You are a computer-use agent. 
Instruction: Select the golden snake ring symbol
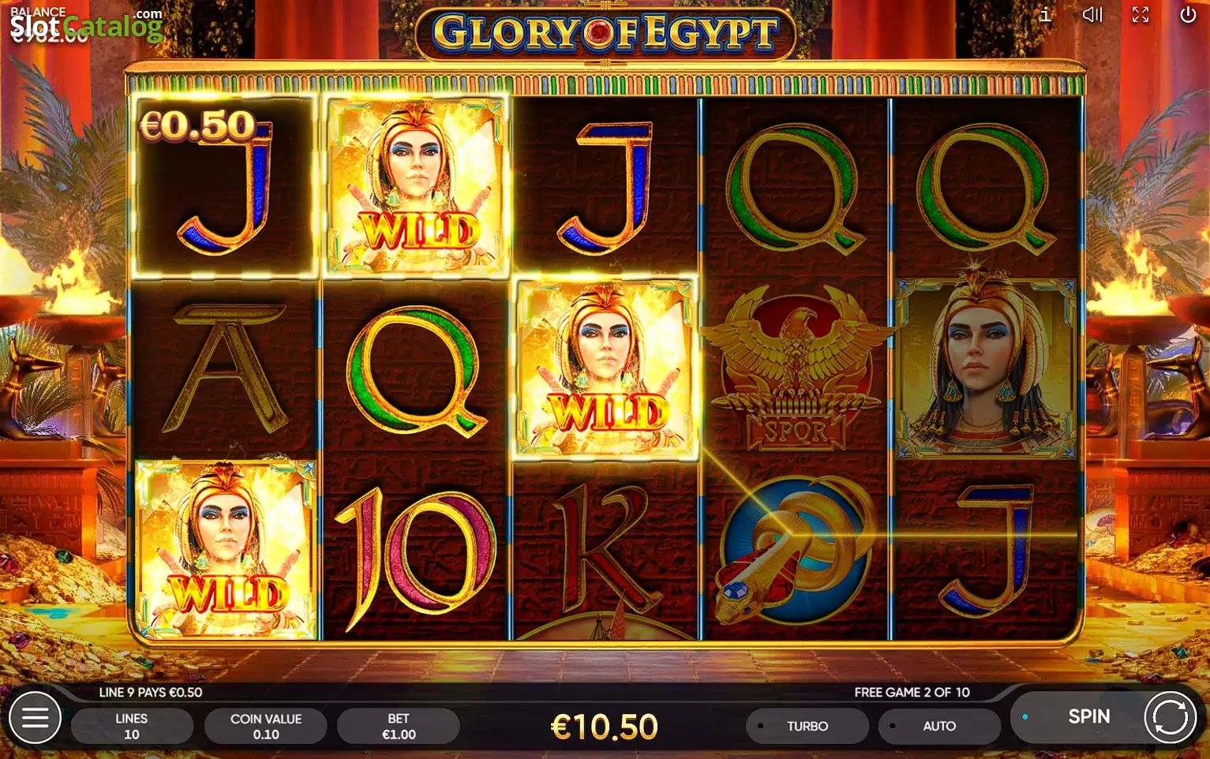click(796, 550)
